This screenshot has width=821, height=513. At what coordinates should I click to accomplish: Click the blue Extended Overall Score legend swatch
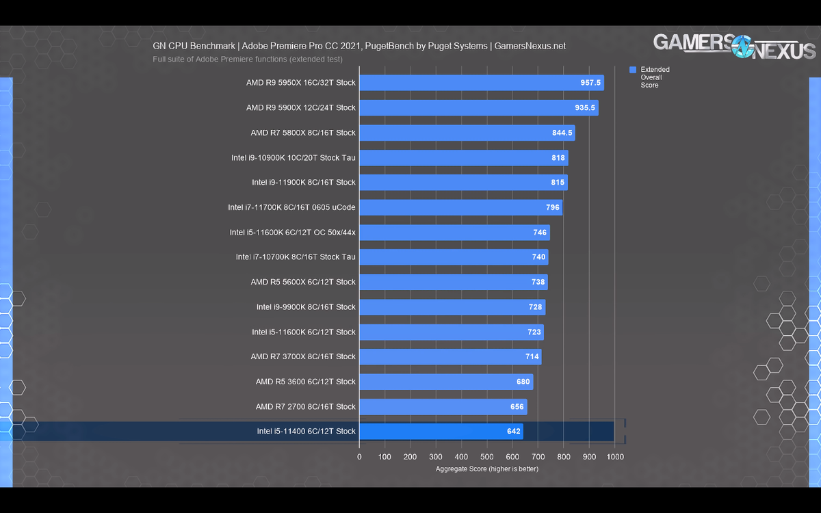[x=633, y=70]
